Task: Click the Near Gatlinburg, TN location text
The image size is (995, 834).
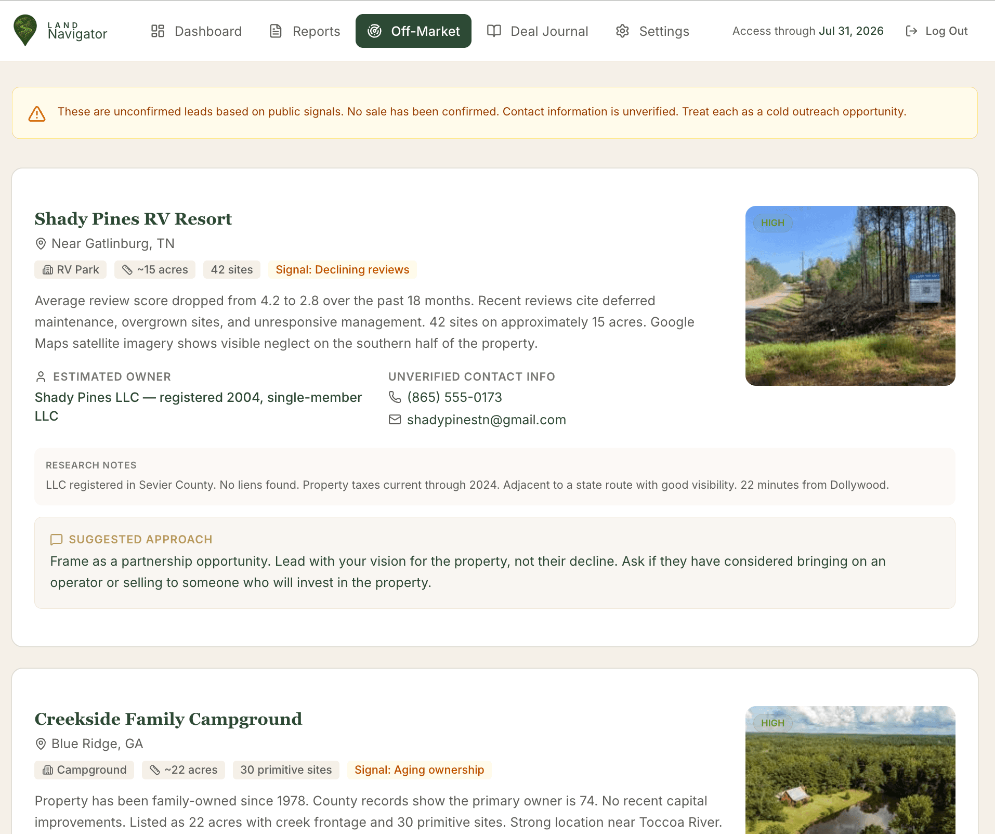Action: pos(113,243)
